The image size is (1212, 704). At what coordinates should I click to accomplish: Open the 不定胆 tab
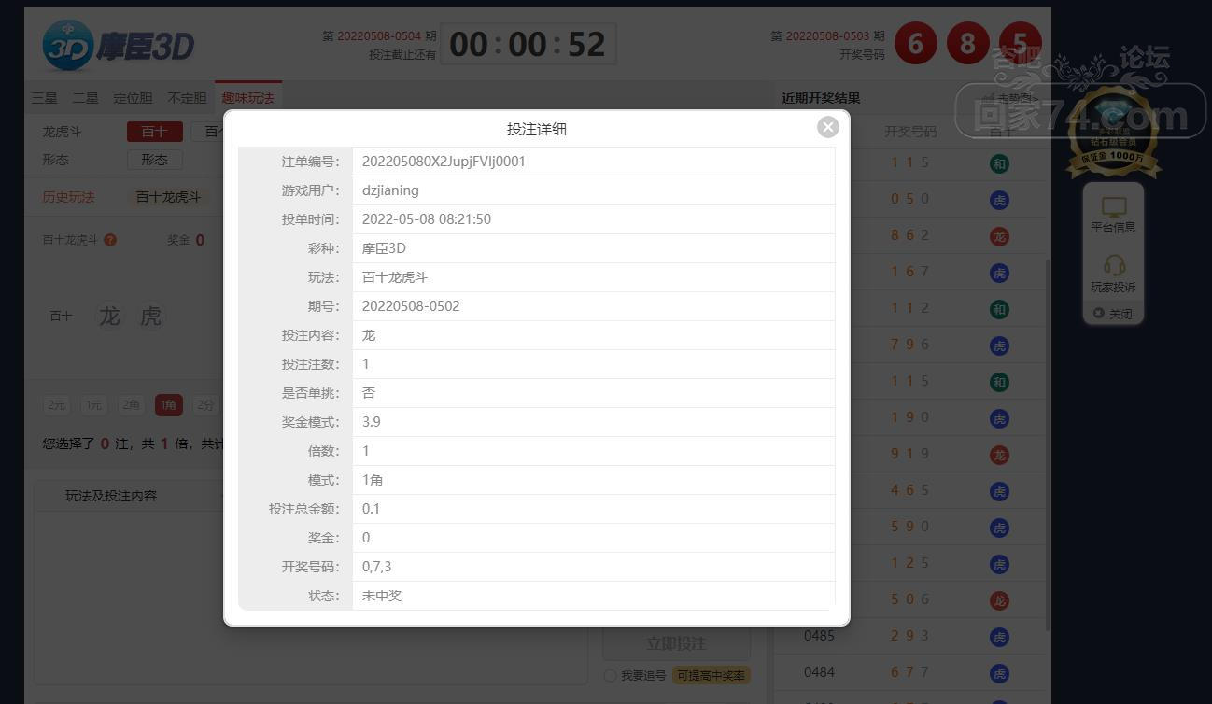187,98
